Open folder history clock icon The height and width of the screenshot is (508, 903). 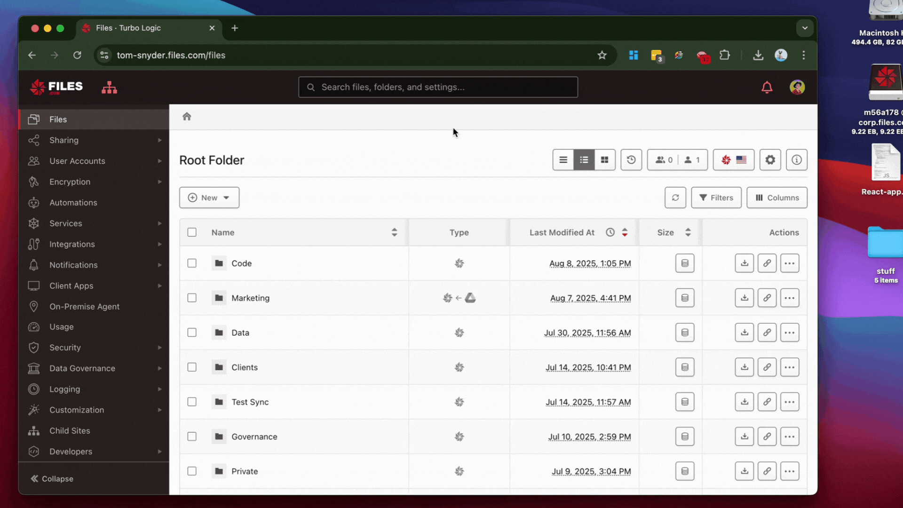click(x=631, y=160)
